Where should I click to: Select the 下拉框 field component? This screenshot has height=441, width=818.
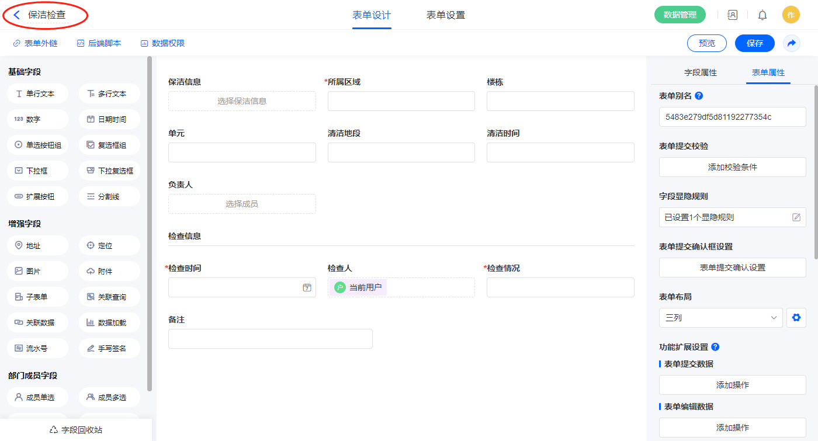point(38,171)
